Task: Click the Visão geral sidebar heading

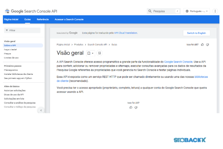Action: pyautogui.click(x=10, y=41)
